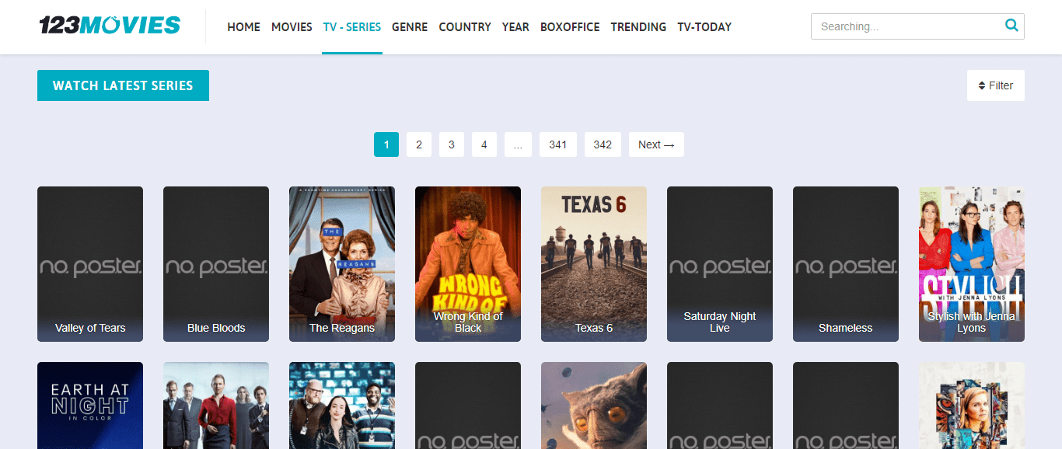Go to the Boxoffice page
The width and height of the screenshot is (1062, 449).
[570, 26]
